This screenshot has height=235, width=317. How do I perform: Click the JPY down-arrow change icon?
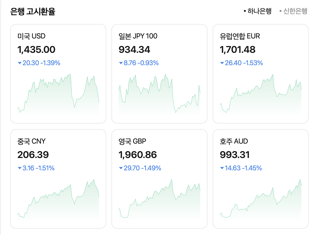(121, 63)
